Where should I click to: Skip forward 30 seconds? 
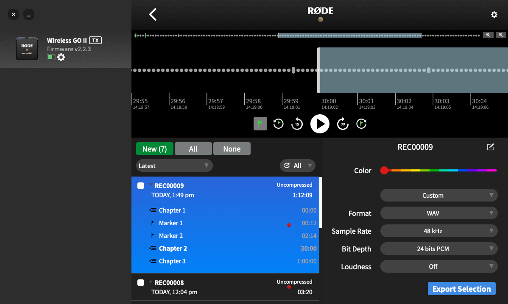click(343, 124)
